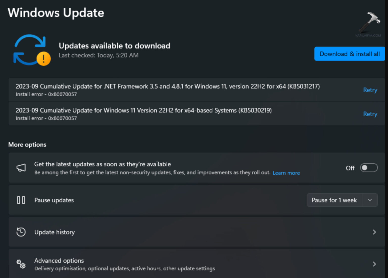Viewport: 388px width, 278px height.
Task: Enable the get latest updates toggle
Action: pyautogui.click(x=369, y=168)
